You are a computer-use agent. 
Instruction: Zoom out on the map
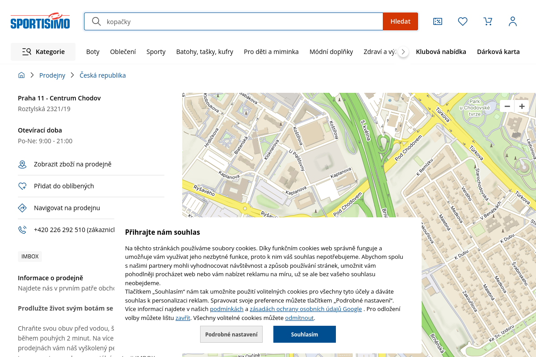pos(507,106)
